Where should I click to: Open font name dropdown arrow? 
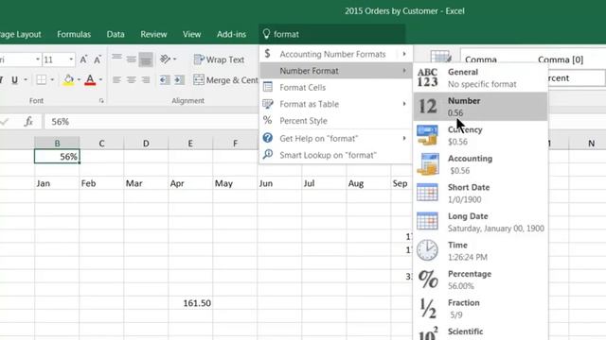[38, 59]
